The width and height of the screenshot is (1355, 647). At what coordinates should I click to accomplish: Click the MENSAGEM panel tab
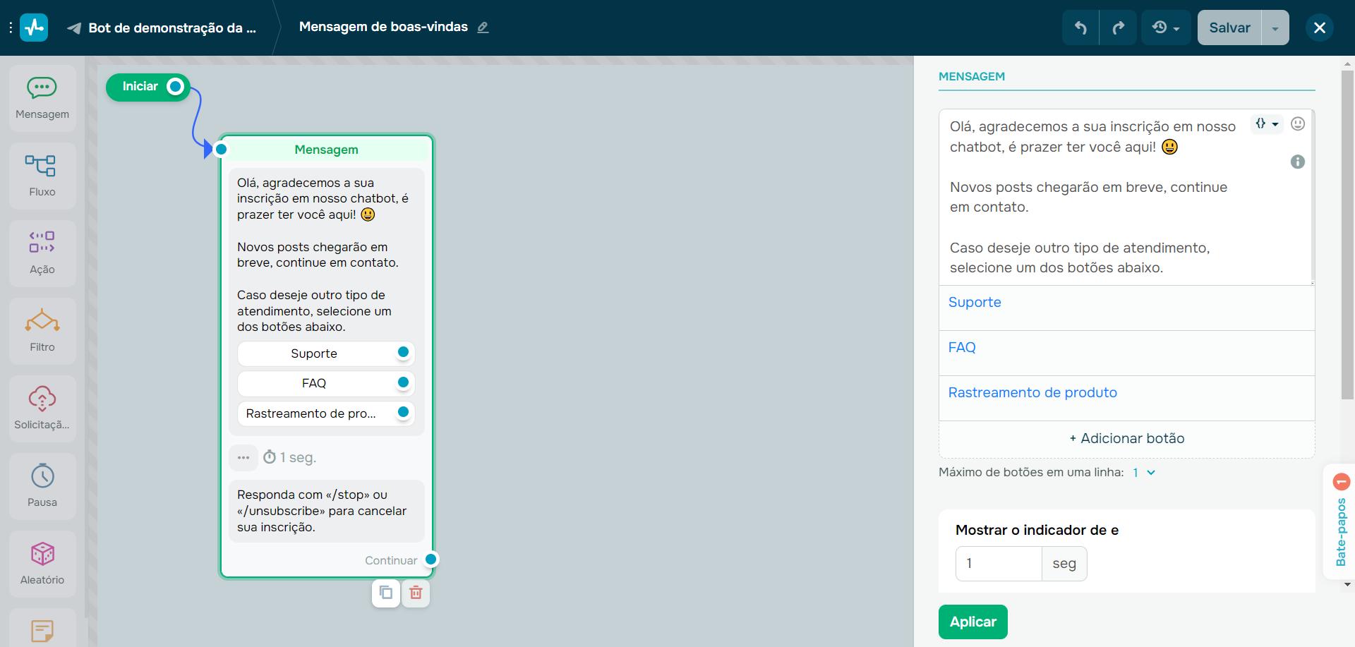tap(971, 76)
